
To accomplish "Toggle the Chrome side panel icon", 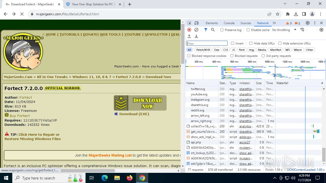I will pos(304,14).
